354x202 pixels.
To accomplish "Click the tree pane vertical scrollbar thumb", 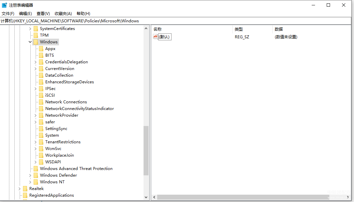I will point(146,151).
